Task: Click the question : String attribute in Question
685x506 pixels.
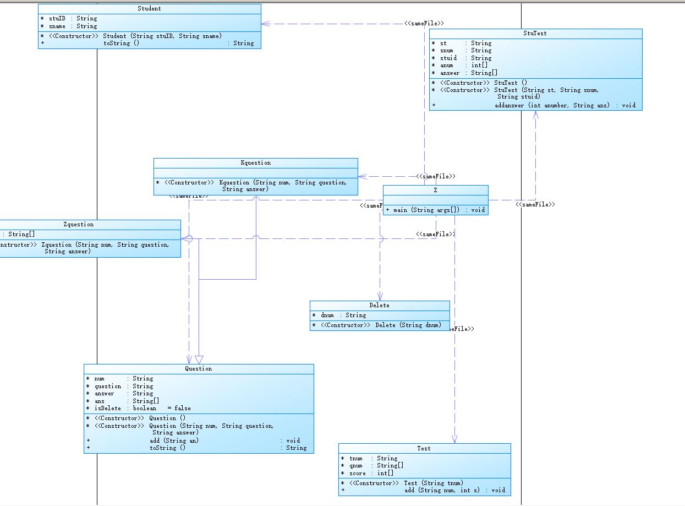Action: coord(120,386)
